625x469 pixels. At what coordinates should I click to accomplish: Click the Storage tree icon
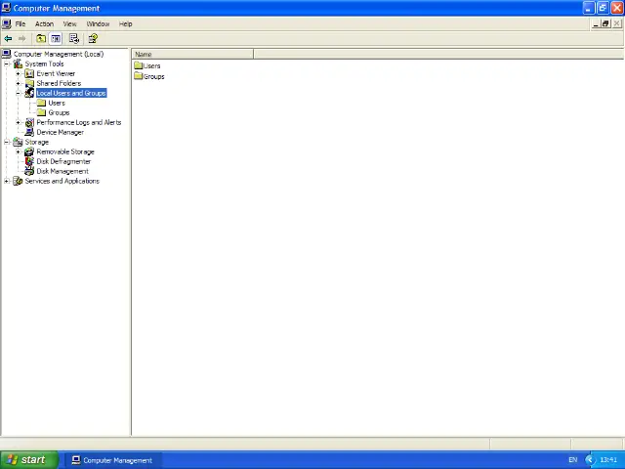point(18,142)
